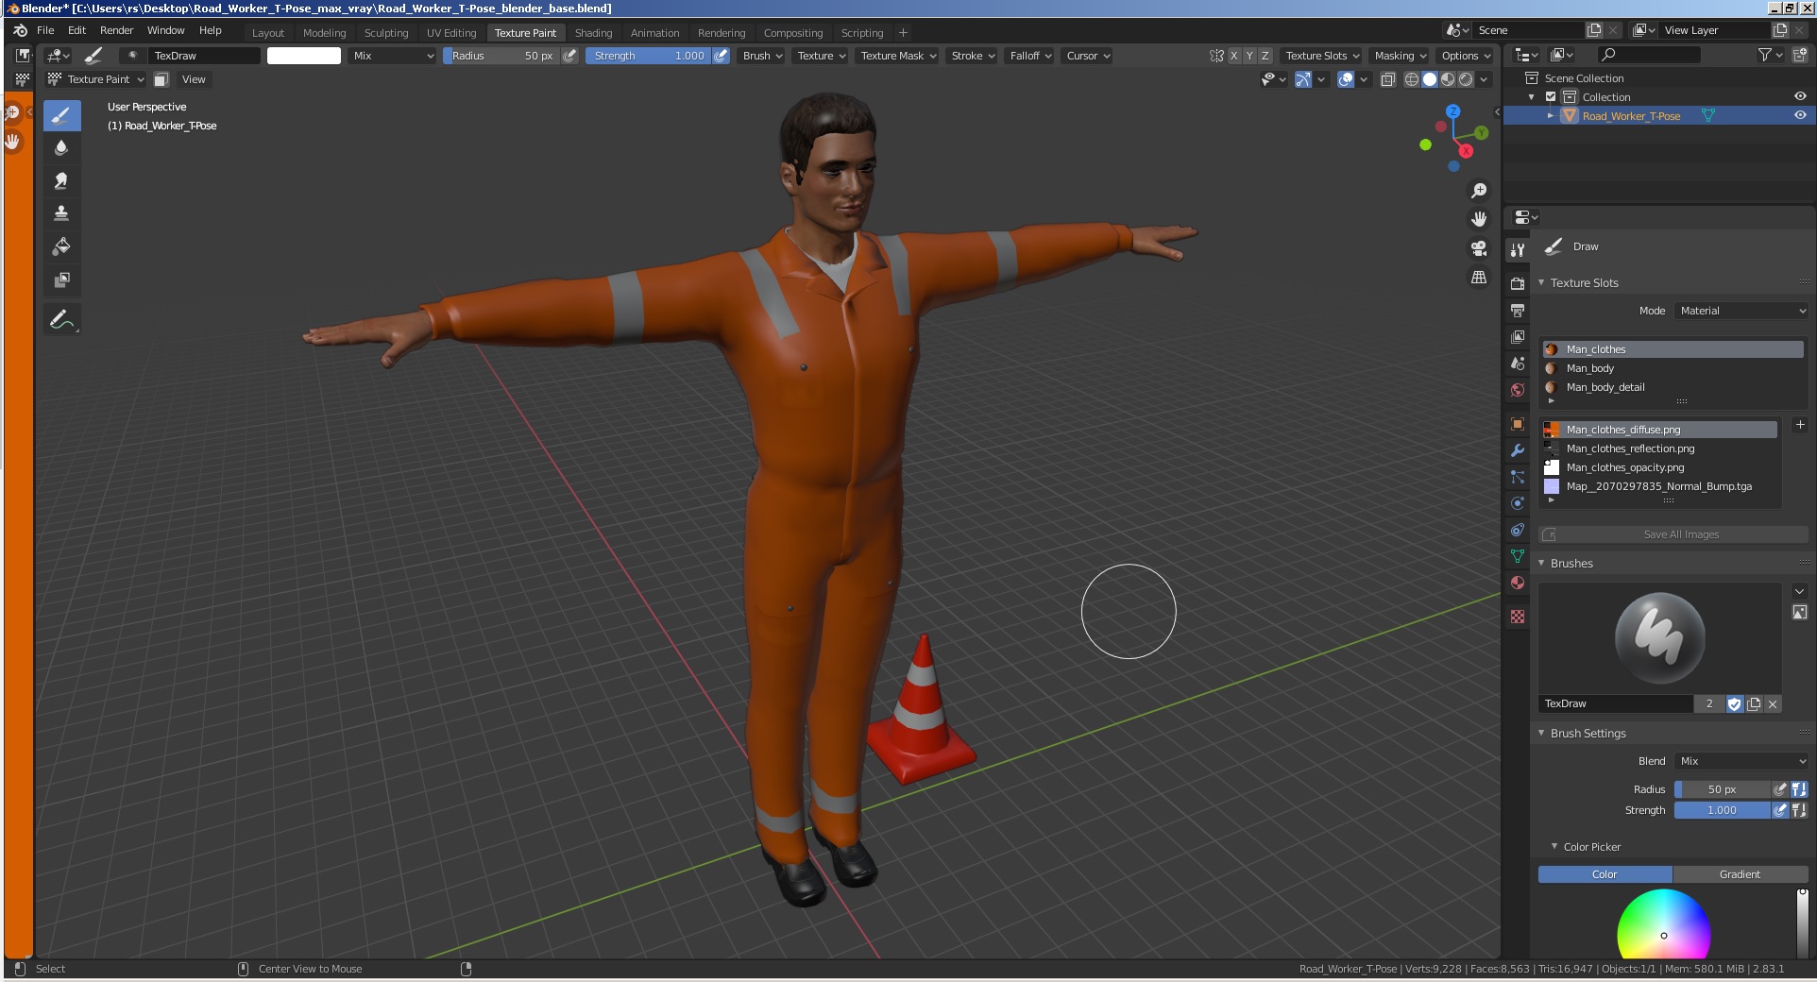Image resolution: width=1817 pixels, height=982 pixels.
Task: Select the Draw brush tool
Action: [61, 116]
